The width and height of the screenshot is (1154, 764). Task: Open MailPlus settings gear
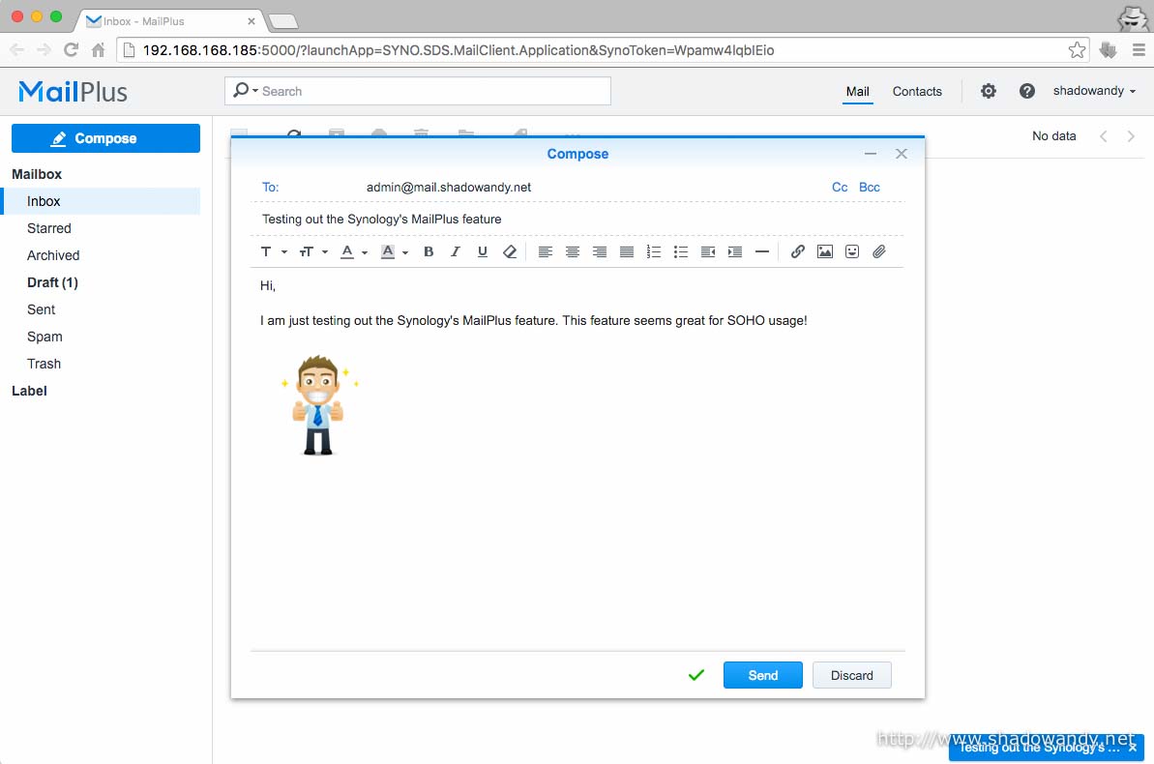(x=988, y=91)
